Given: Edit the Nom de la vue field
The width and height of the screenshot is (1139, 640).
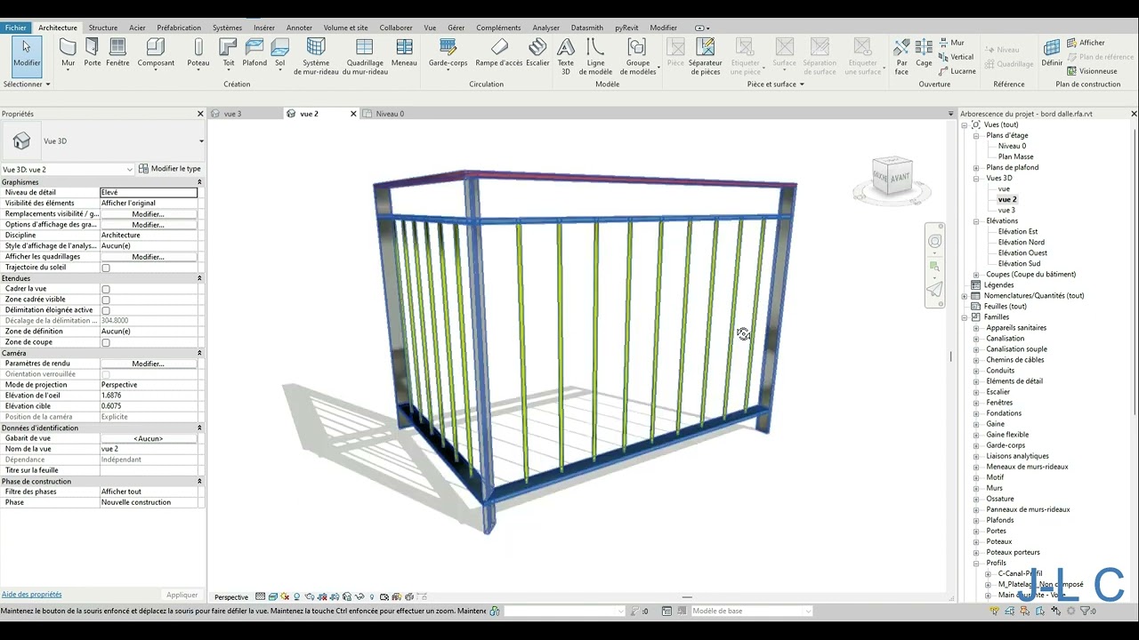Looking at the screenshot, I should pos(149,449).
